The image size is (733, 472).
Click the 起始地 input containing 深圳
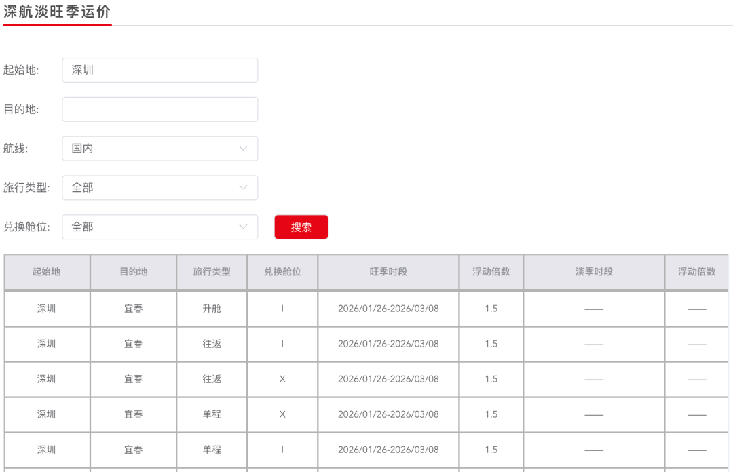[x=160, y=70]
